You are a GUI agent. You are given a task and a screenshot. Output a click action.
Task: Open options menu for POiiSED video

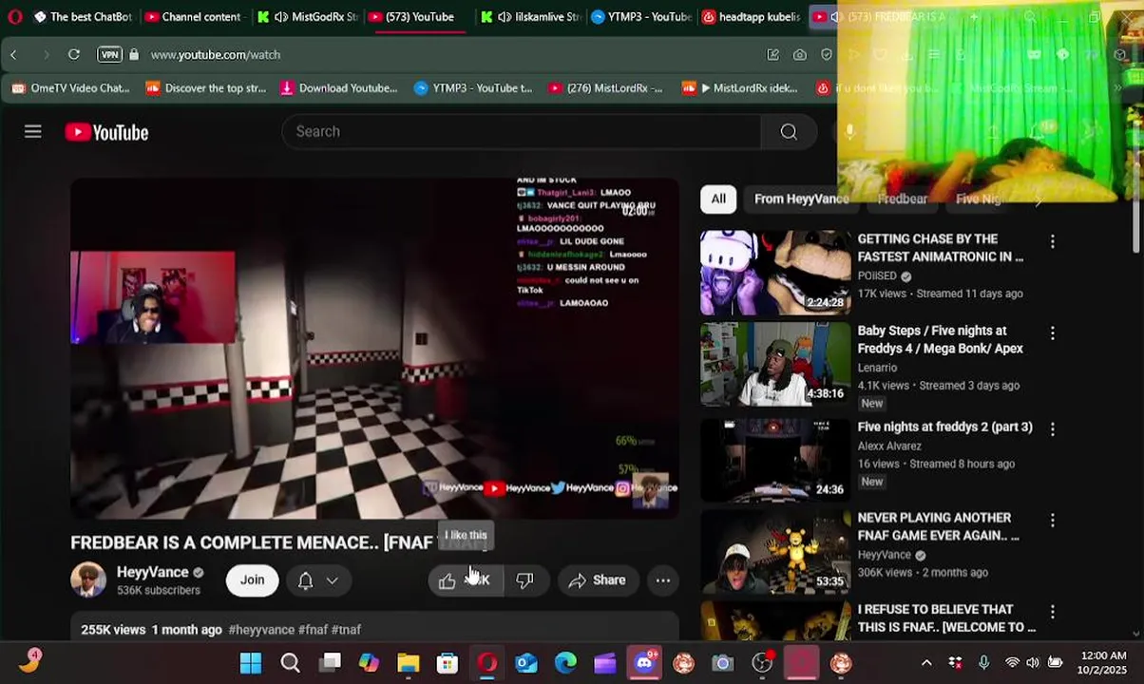pos(1052,242)
